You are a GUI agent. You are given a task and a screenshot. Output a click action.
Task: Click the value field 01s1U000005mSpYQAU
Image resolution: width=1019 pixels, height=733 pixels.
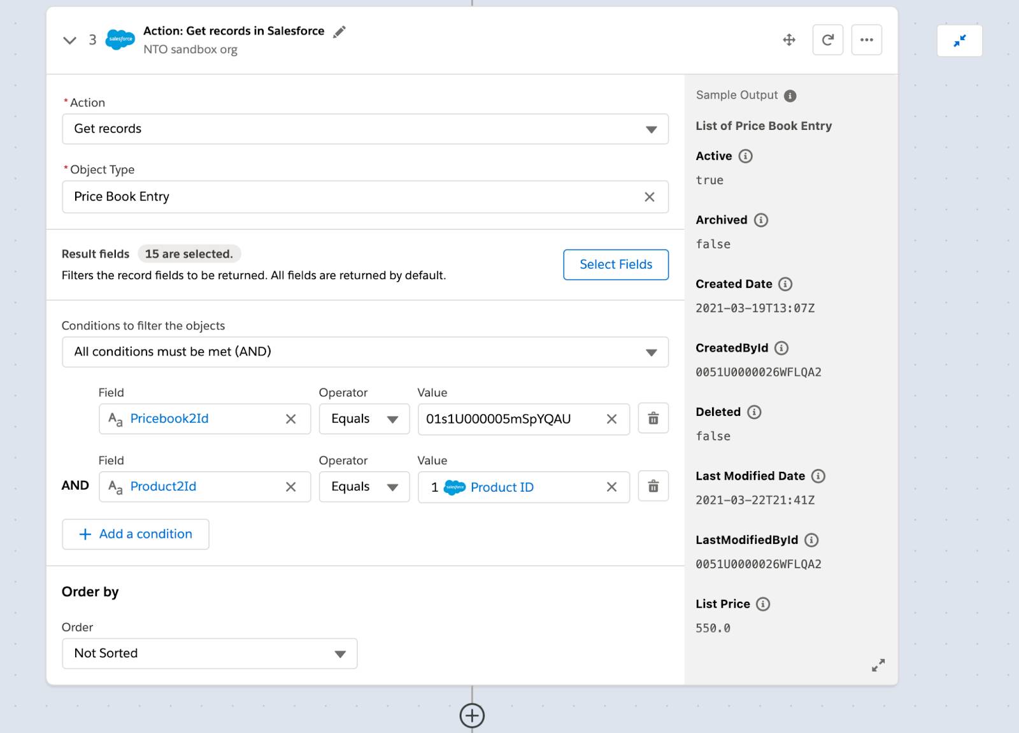coord(524,419)
